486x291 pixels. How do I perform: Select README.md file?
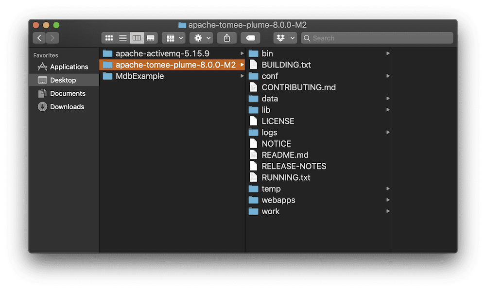[x=318, y=155]
